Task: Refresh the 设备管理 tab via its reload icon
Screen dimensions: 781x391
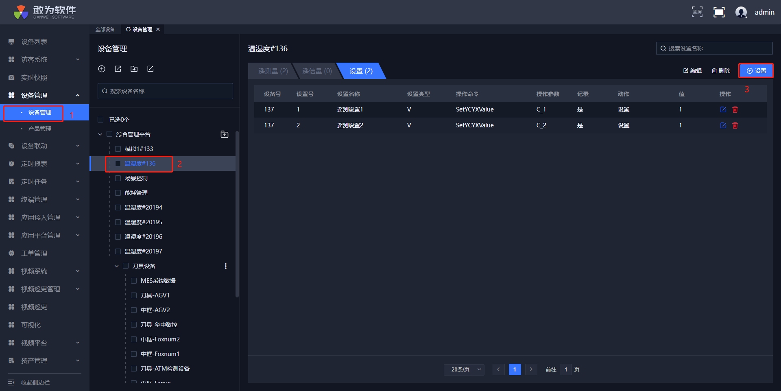Action: [x=128, y=29]
